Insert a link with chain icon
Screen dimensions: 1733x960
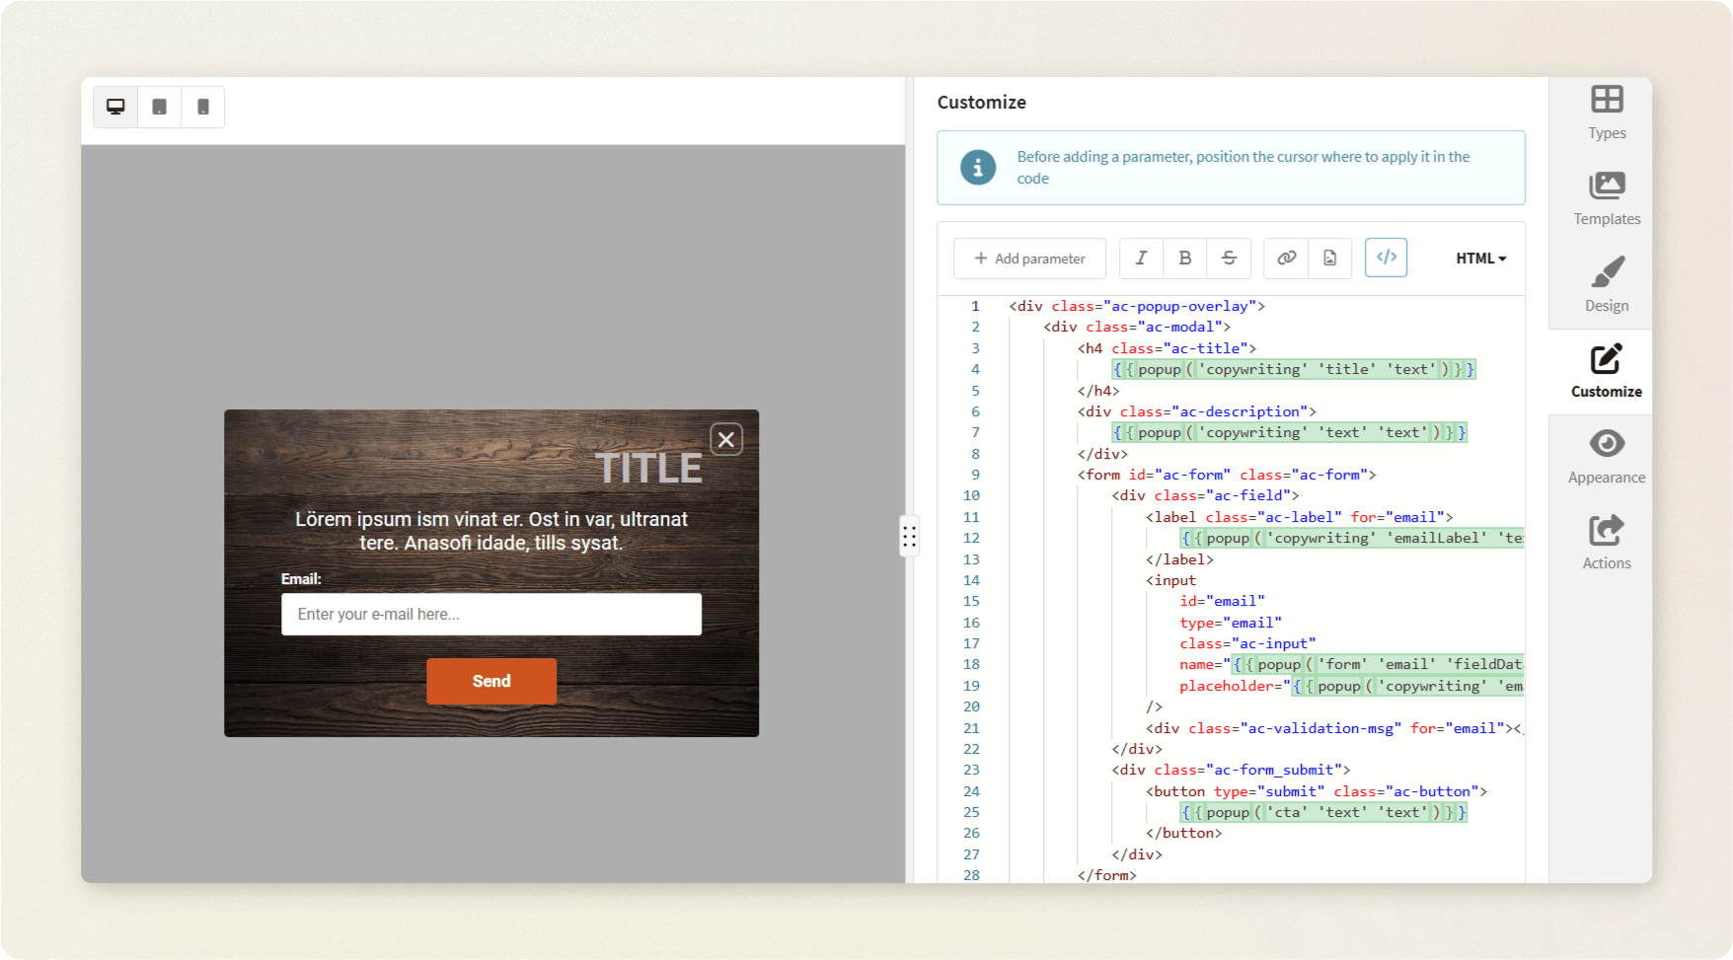click(1286, 258)
